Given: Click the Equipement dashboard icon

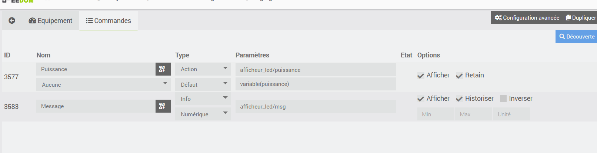Looking at the screenshot, I should [x=32, y=21].
